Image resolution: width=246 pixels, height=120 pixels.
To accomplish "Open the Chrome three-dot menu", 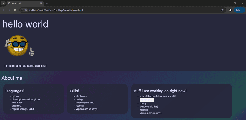I will tap(242, 10).
